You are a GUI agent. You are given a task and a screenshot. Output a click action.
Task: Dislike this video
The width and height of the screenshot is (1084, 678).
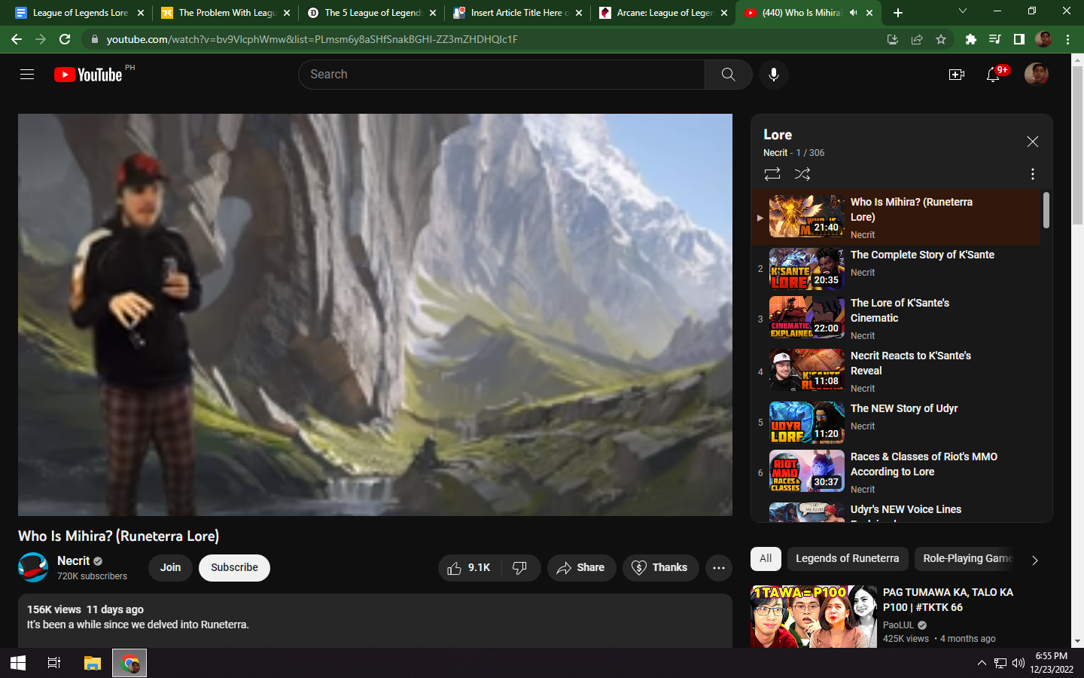[520, 568]
